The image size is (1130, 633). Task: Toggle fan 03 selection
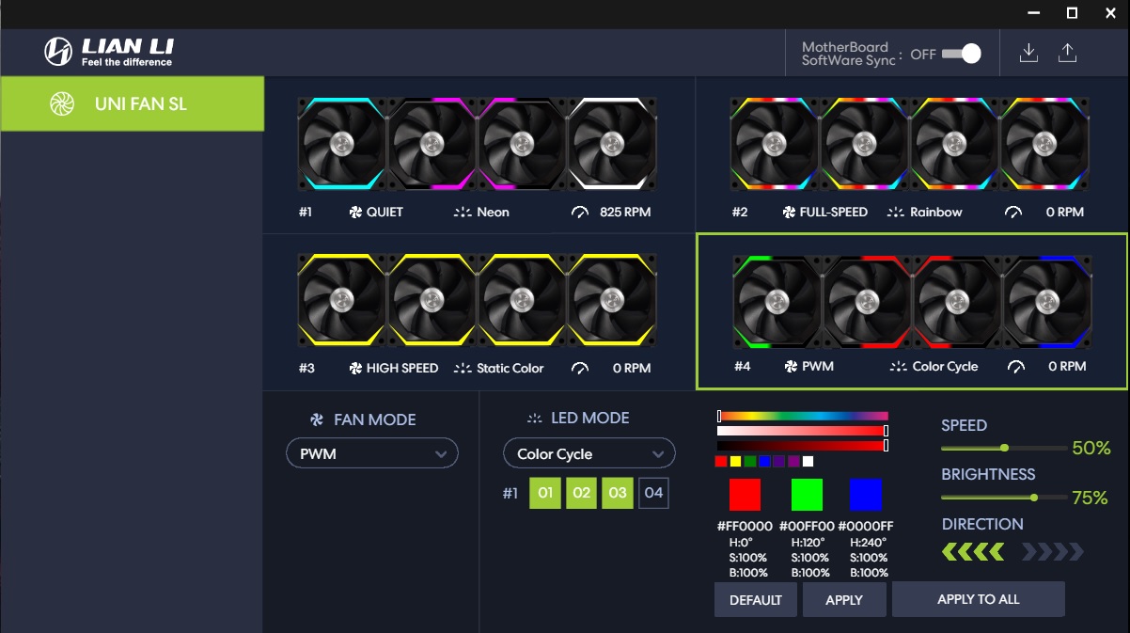[x=617, y=493]
